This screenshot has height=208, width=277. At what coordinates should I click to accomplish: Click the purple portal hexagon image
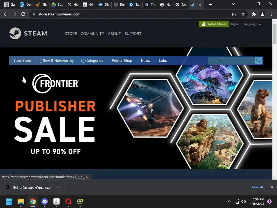(210, 84)
